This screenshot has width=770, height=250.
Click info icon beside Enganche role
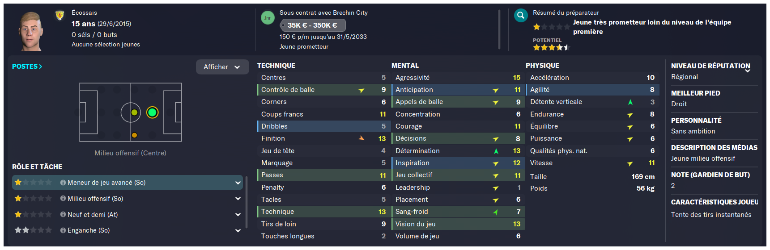pos(63,230)
